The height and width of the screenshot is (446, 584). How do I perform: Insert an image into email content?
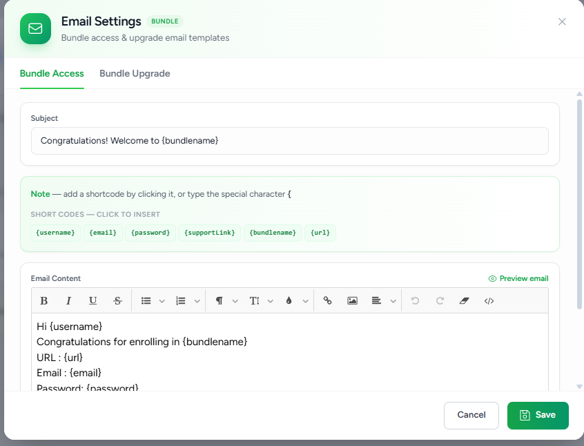point(352,301)
